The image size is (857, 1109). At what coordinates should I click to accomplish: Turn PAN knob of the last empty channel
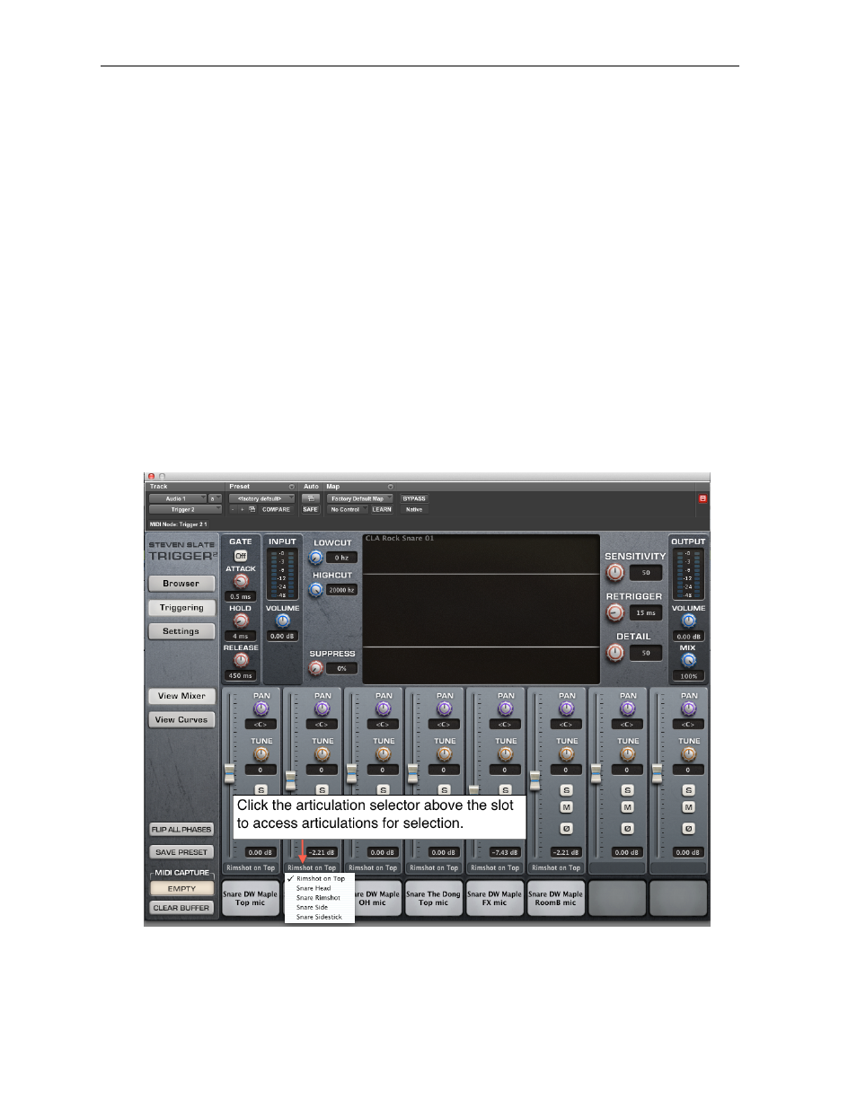point(689,709)
